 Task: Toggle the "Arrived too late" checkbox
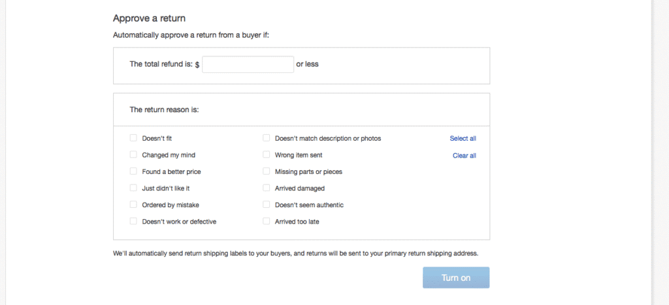coord(267,222)
